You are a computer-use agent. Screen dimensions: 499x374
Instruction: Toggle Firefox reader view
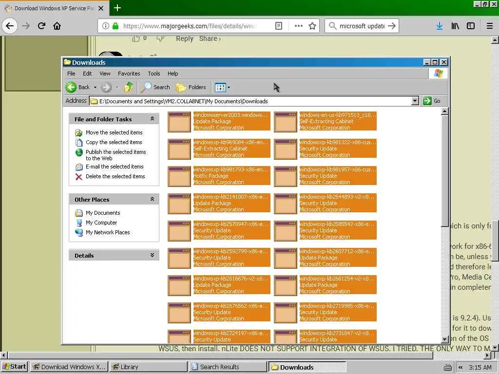pos(278,26)
